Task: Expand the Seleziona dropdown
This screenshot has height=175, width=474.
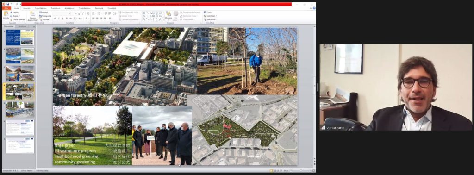Action: pyautogui.click(x=210, y=19)
